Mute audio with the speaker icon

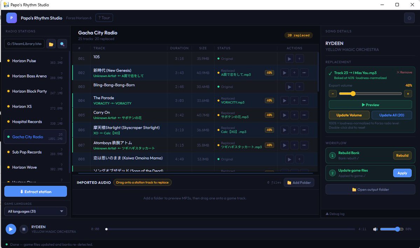coord(375,229)
